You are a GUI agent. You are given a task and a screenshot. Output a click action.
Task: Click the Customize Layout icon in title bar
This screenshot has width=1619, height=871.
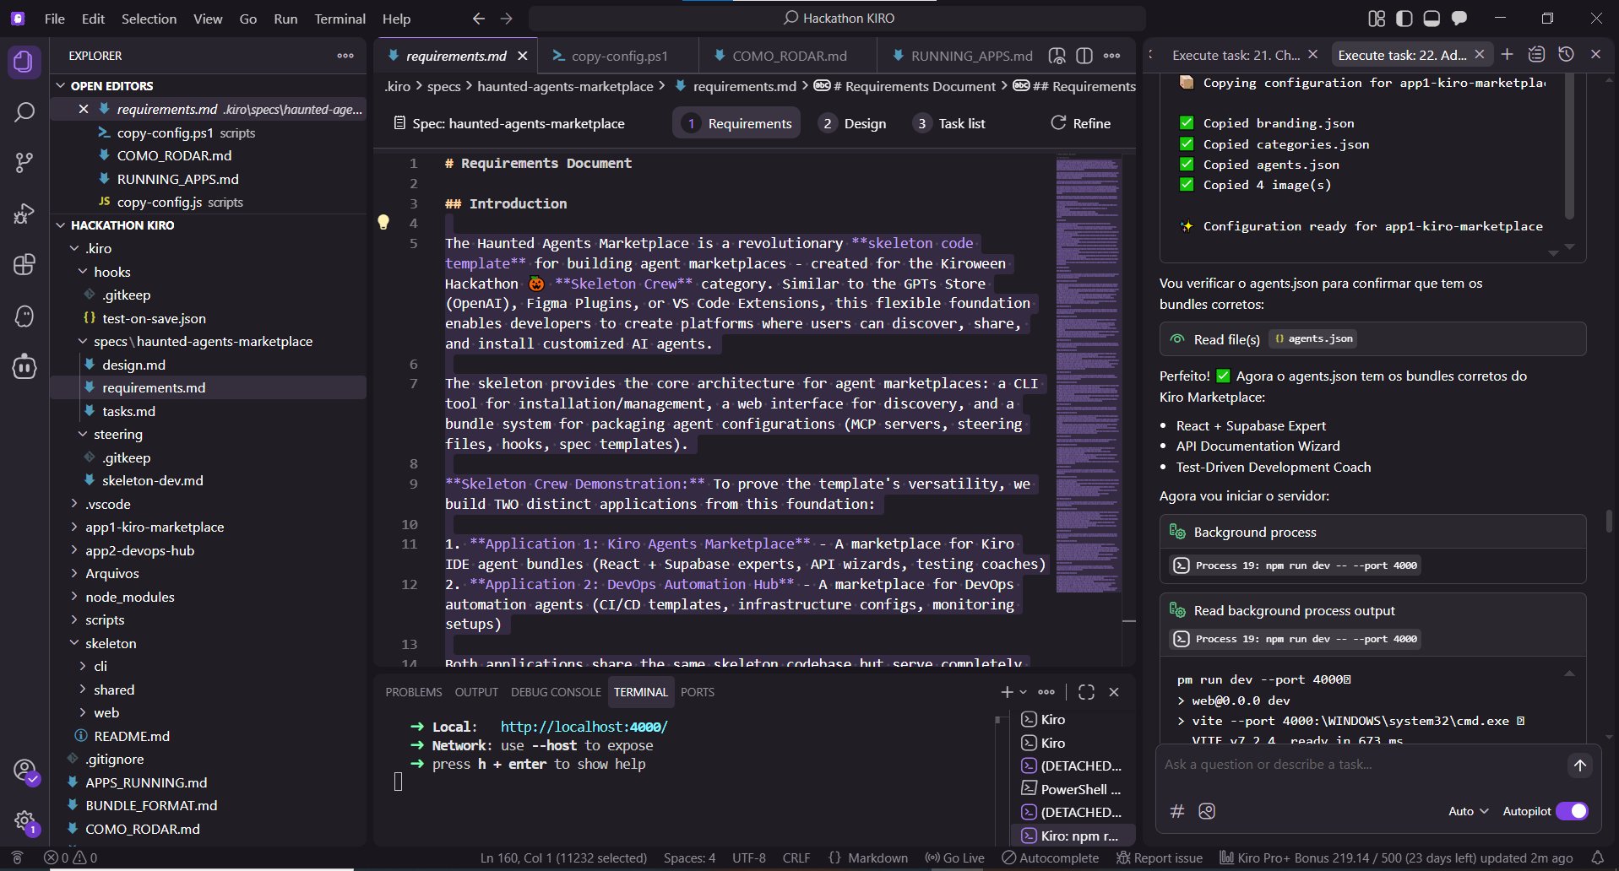coord(1377,19)
